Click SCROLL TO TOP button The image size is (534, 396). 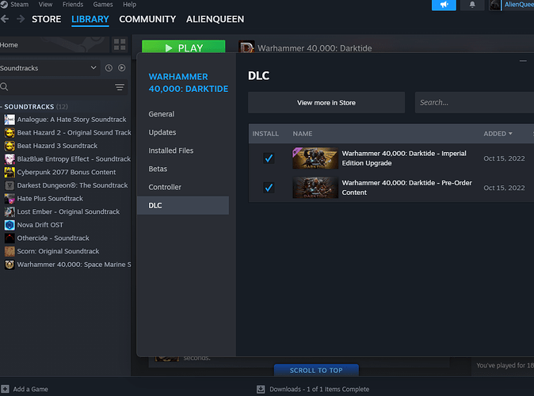pyautogui.click(x=316, y=370)
